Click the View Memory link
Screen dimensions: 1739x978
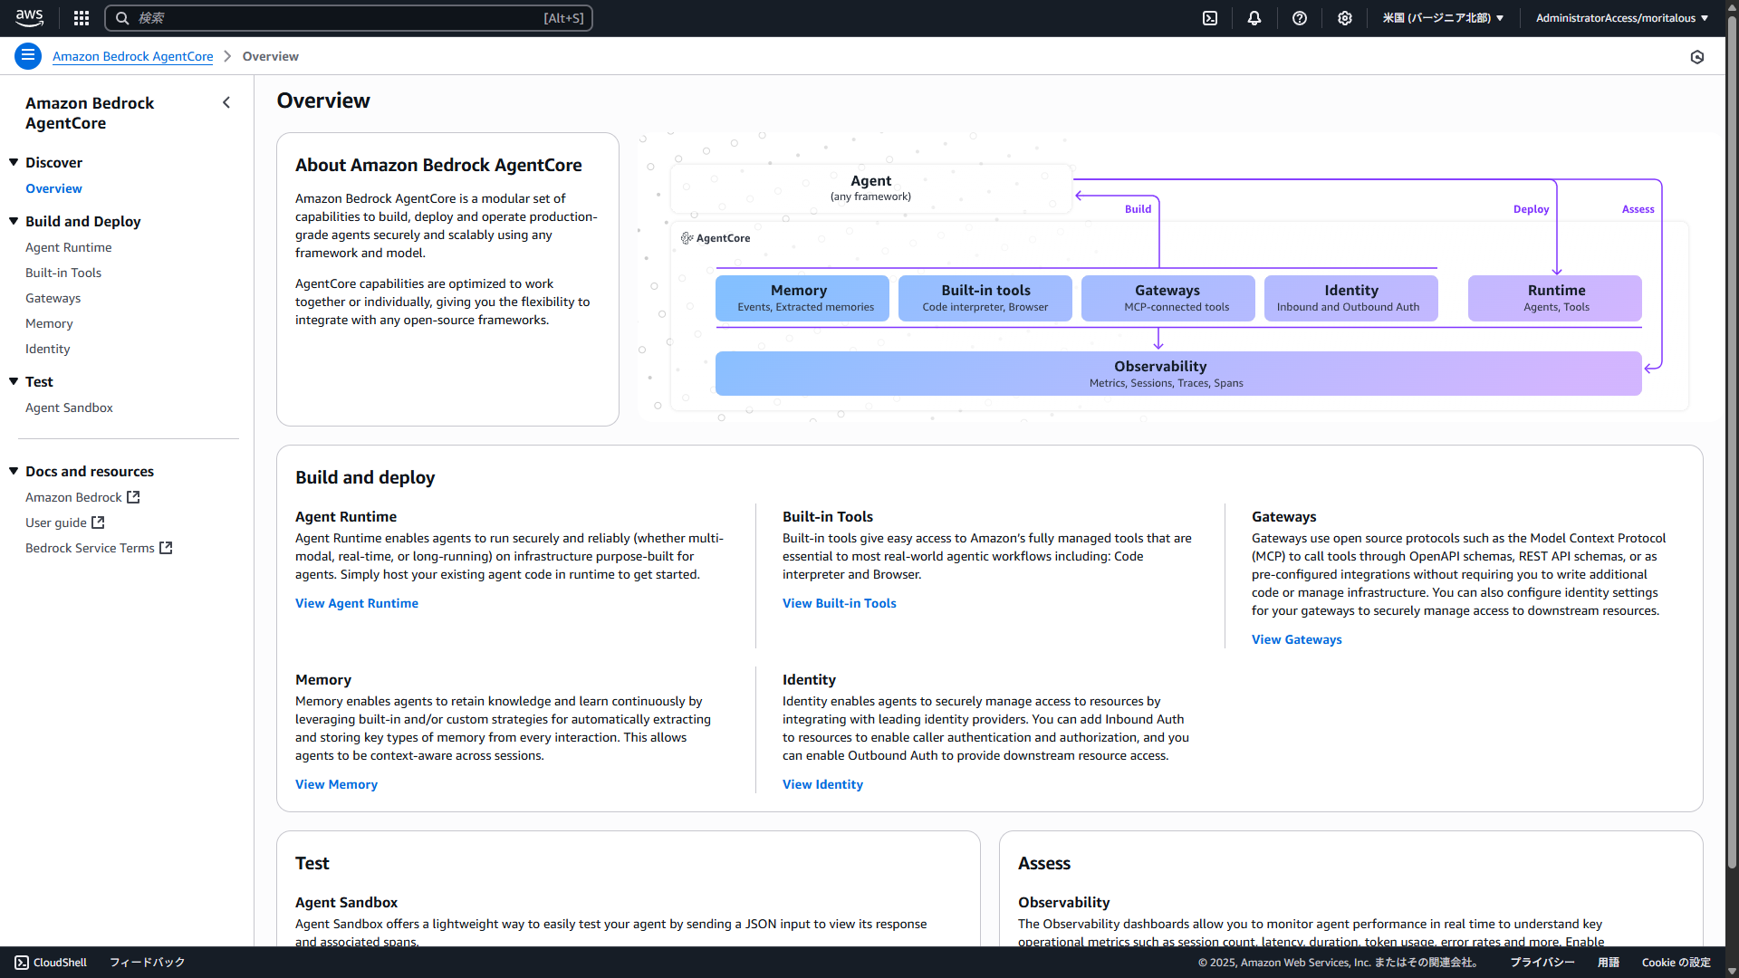pyautogui.click(x=336, y=785)
